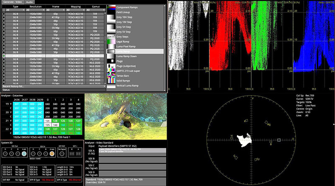Open the Type filter dropdown

(16, 10)
